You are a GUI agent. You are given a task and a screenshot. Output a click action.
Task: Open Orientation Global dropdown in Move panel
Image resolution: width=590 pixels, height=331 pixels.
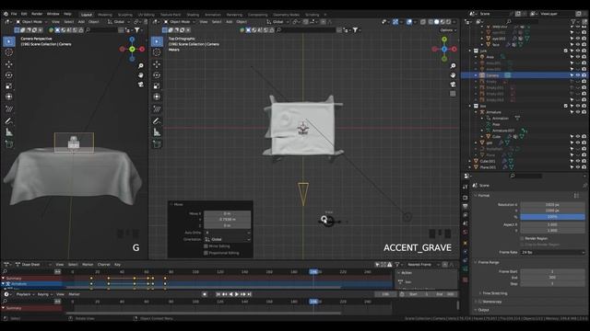228,239
